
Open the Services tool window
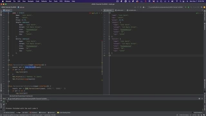51,112
